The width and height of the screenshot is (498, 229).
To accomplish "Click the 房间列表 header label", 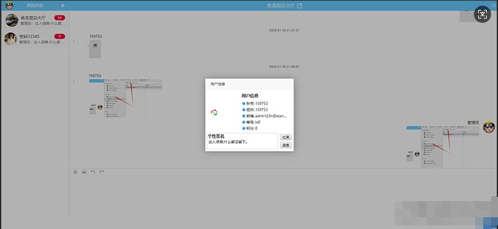I will 35,6.
